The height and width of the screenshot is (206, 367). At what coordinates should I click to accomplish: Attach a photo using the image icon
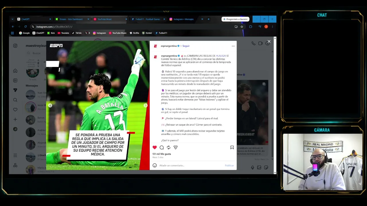[259, 168]
